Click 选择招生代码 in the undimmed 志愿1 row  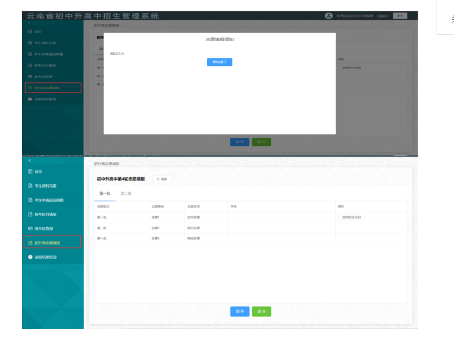click(x=351, y=217)
